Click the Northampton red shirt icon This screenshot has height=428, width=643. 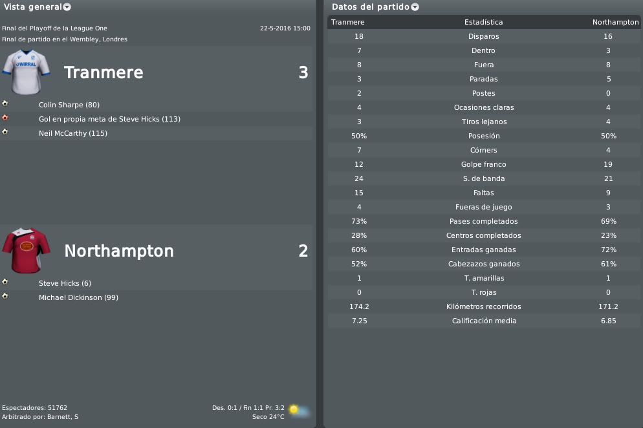click(27, 250)
